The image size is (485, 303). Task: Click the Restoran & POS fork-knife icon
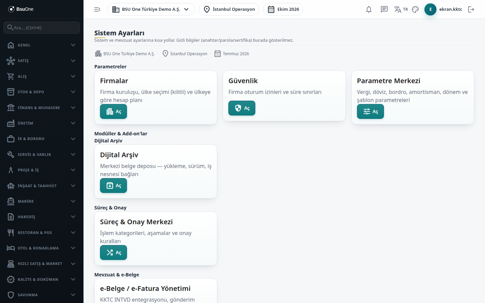click(11, 233)
